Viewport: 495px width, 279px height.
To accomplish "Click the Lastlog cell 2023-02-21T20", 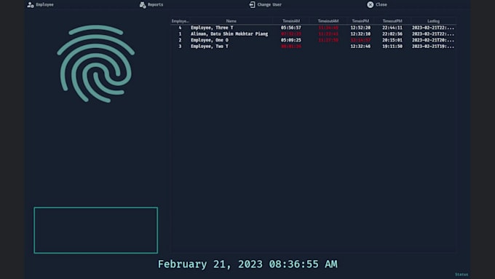I will [433, 40].
